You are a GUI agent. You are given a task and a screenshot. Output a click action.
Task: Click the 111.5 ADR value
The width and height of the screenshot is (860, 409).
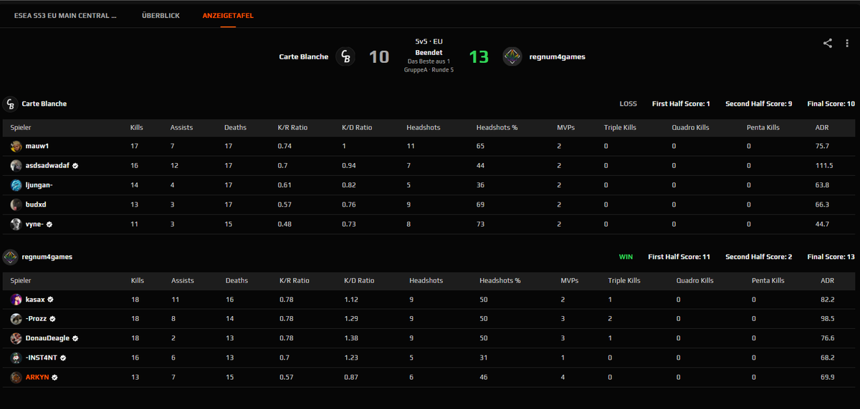[x=824, y=165]
